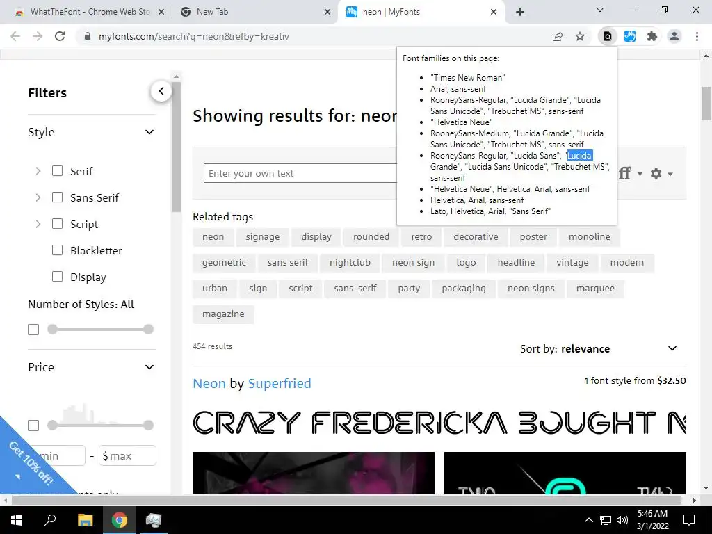712x534 pixels.
Task: Collapse the Style filter section
Action: 149,132
